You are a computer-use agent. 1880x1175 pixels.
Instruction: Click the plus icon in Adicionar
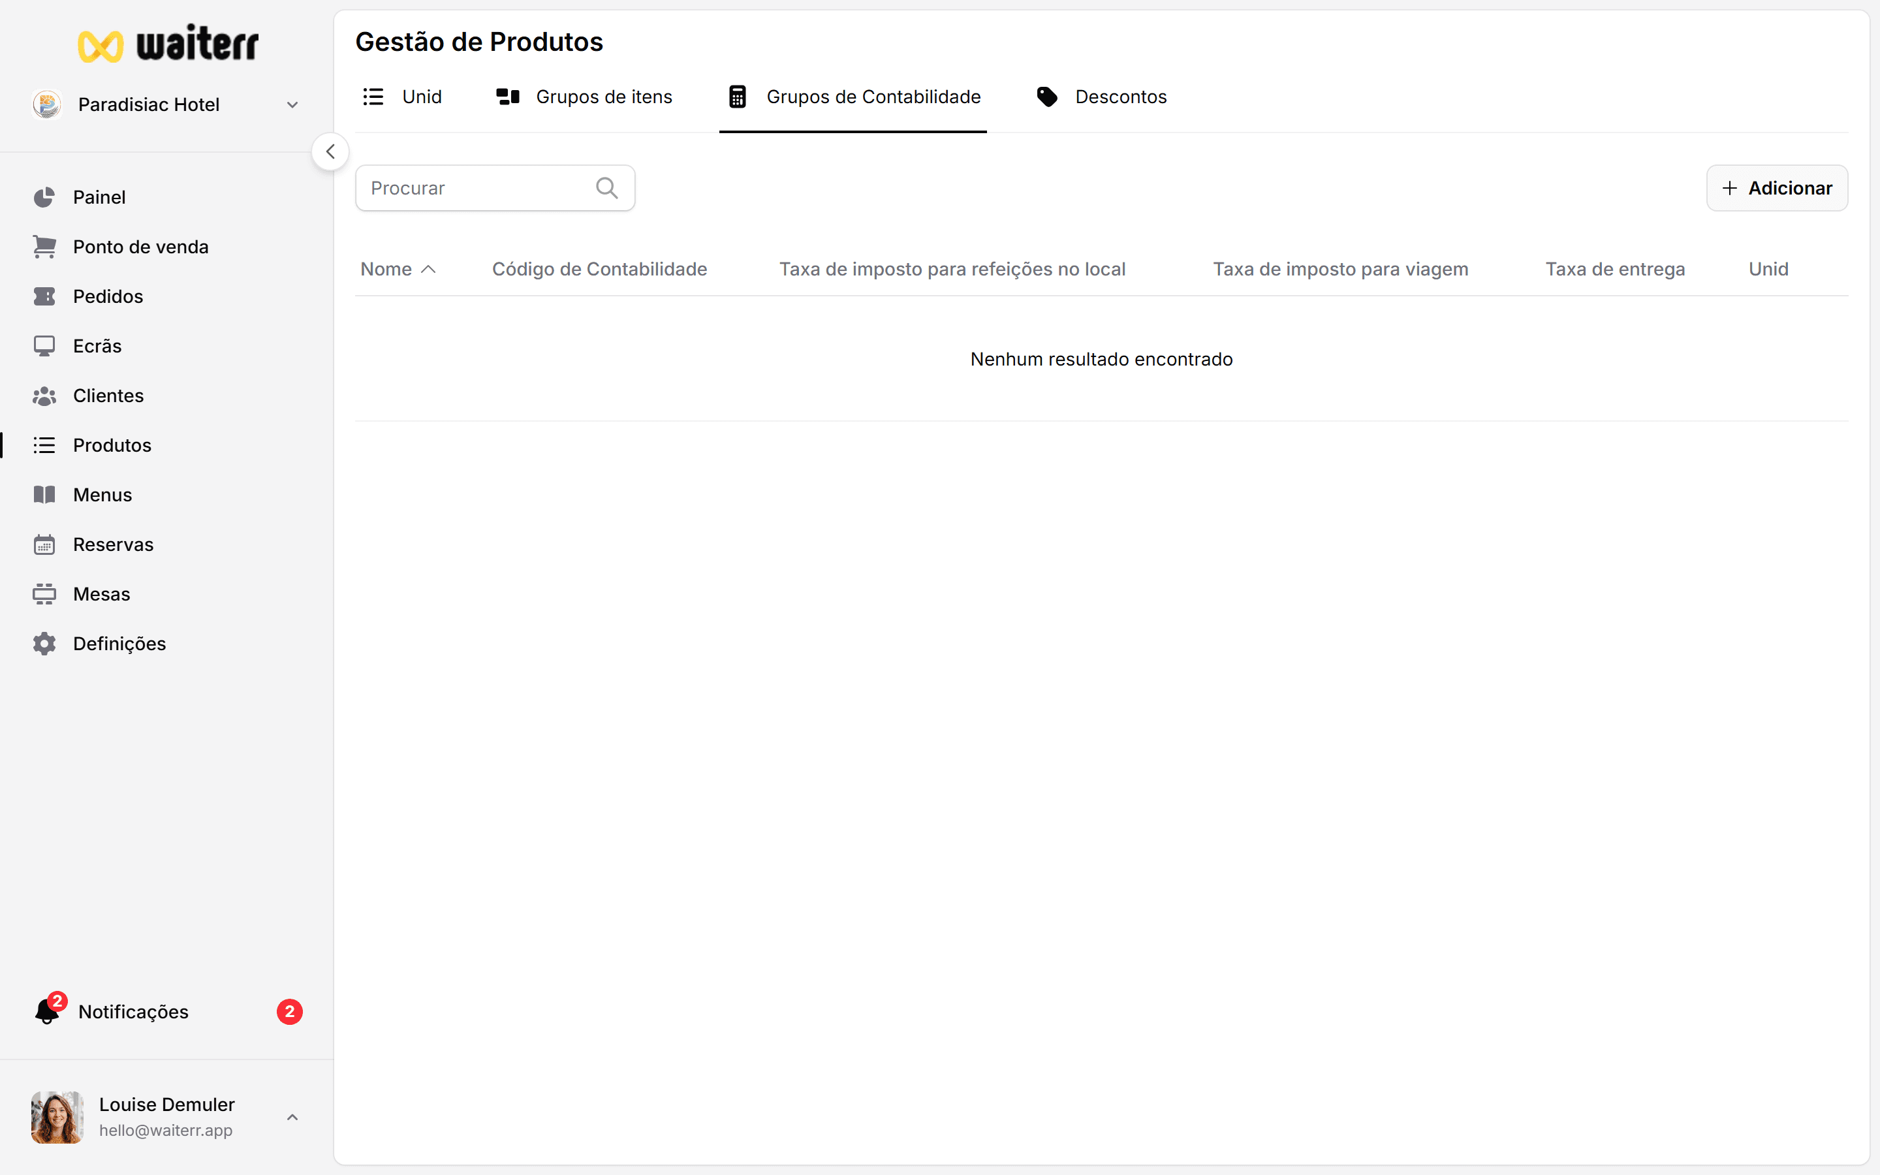1729,188
